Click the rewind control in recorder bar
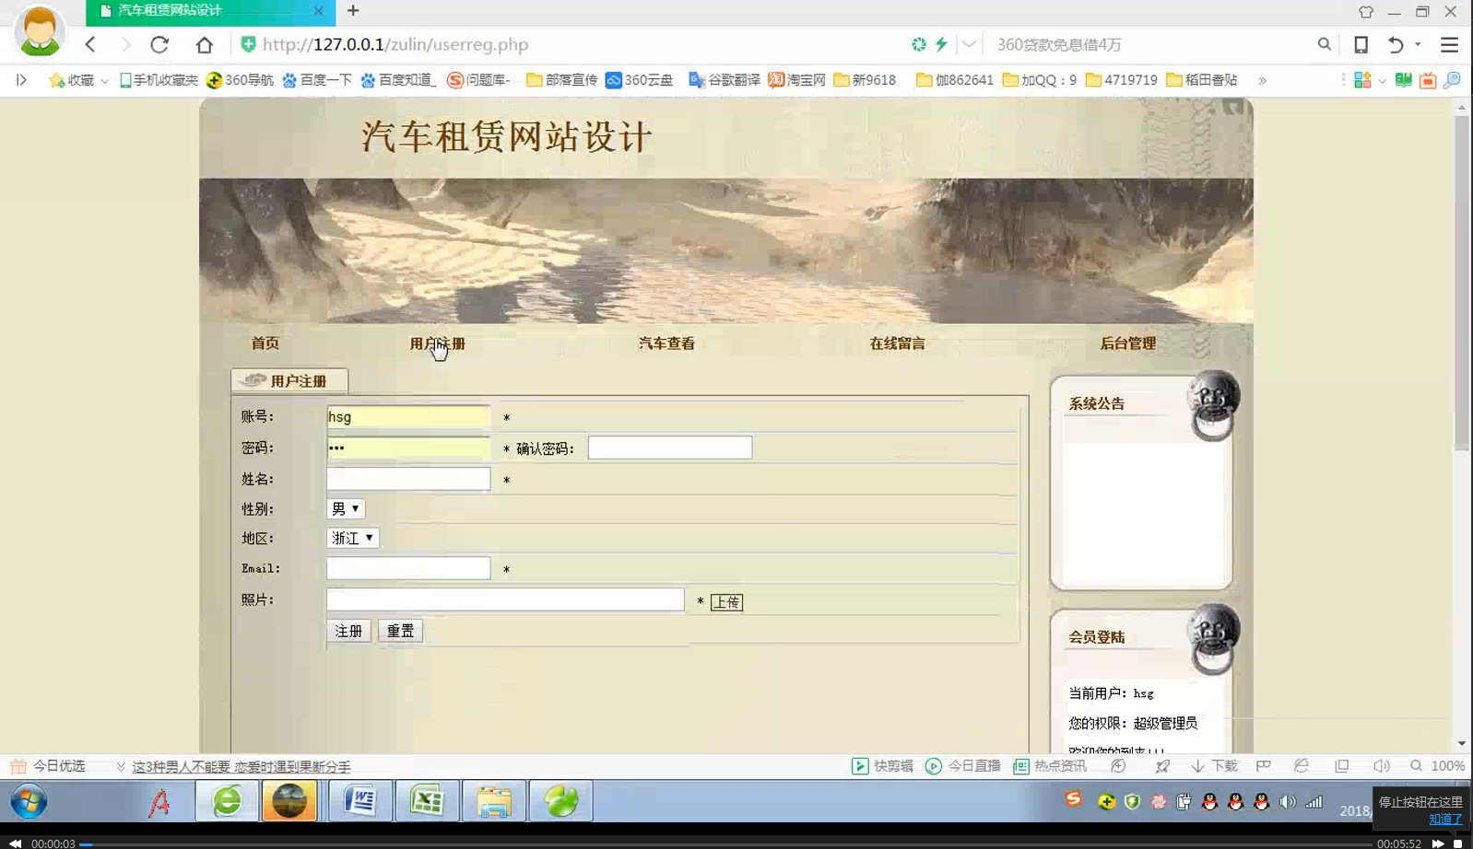 tap(15, 843)
